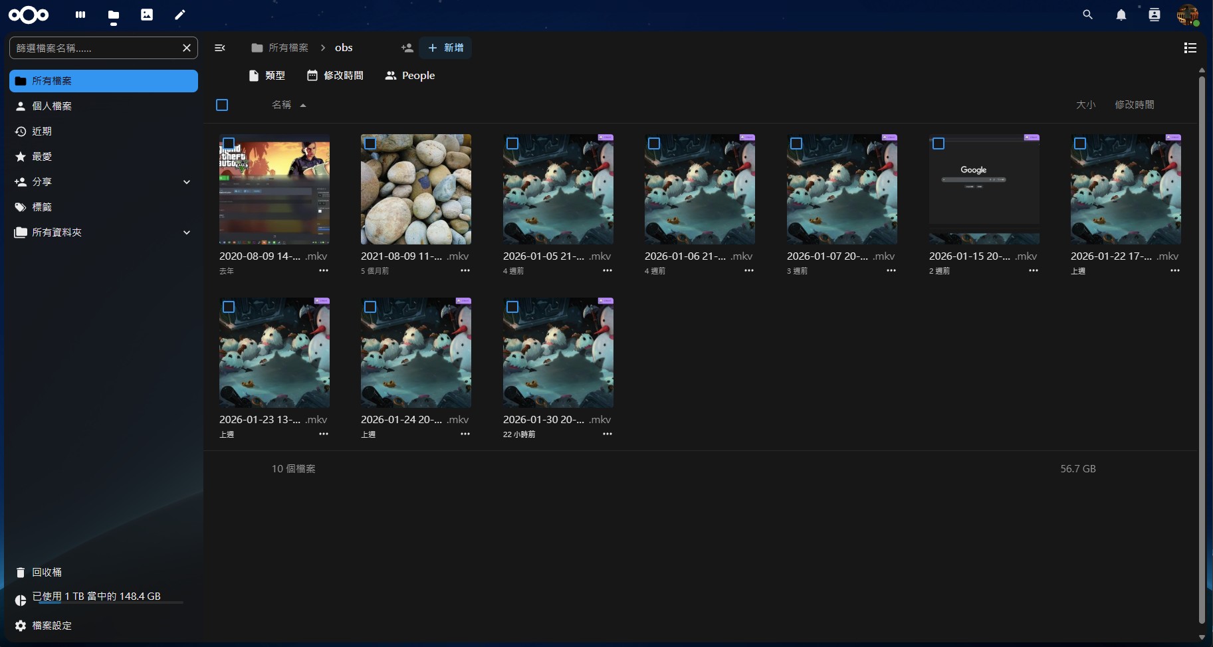Open the 2026-01-30 mkv file name
1213x647 pixels.
pyautogui.click(x=557, y=420)
